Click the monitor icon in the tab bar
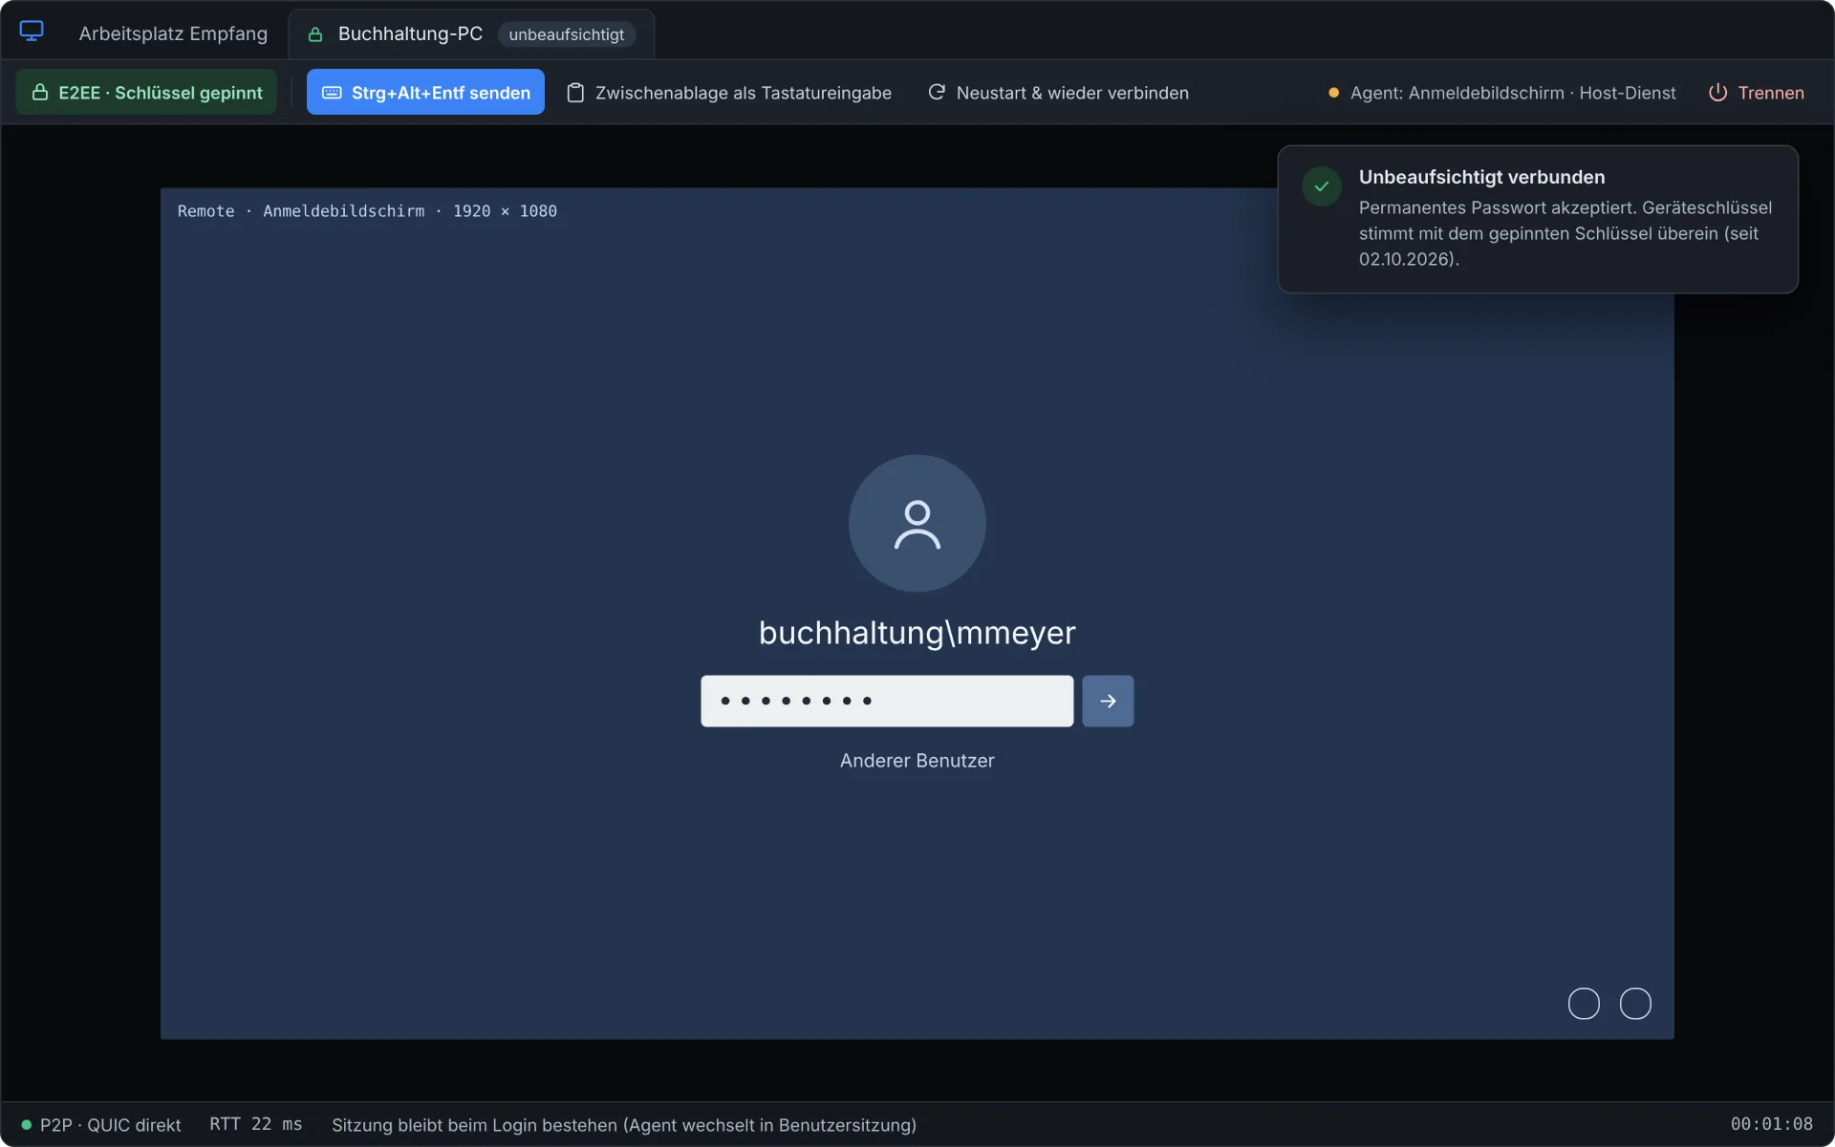Viewport: 1835px width, 1147px height. (x=32, y=32)
